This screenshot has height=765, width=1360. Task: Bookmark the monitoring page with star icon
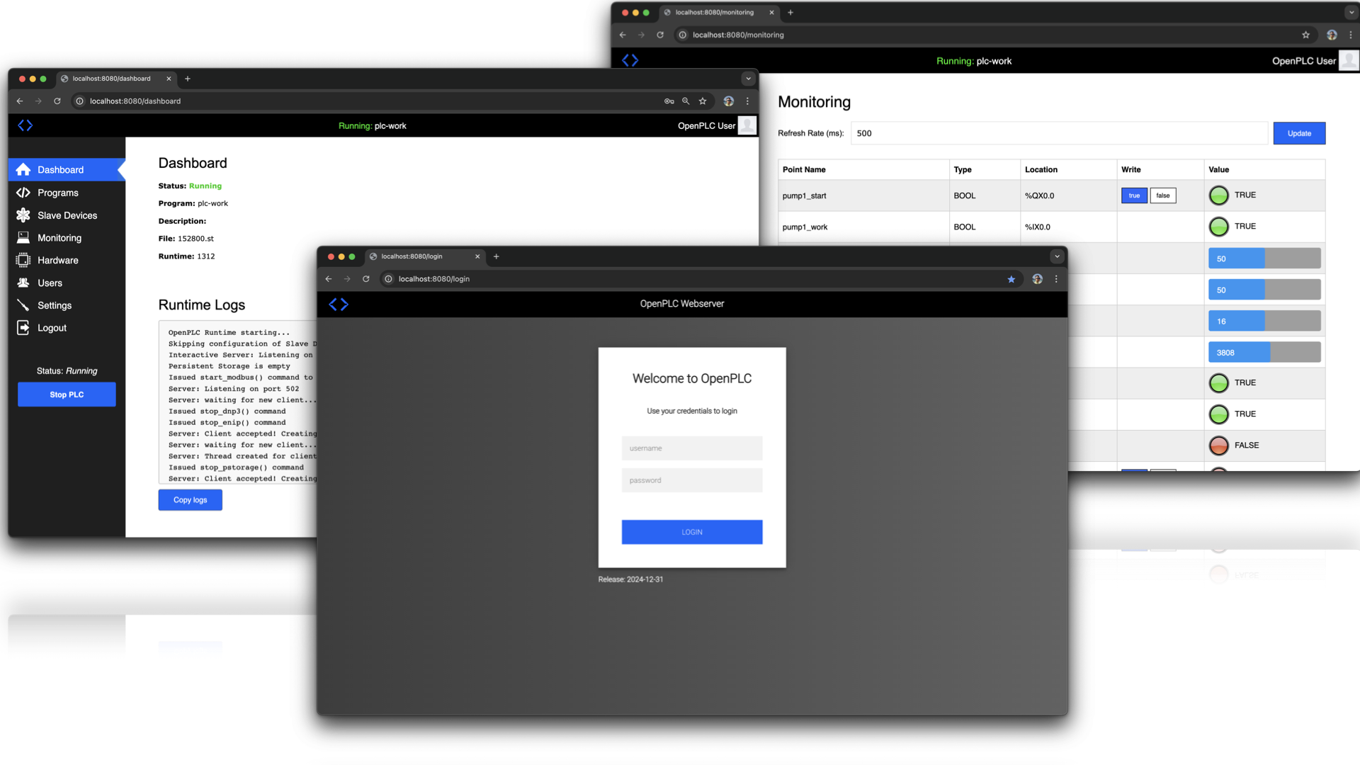[x=1306, y=35]
